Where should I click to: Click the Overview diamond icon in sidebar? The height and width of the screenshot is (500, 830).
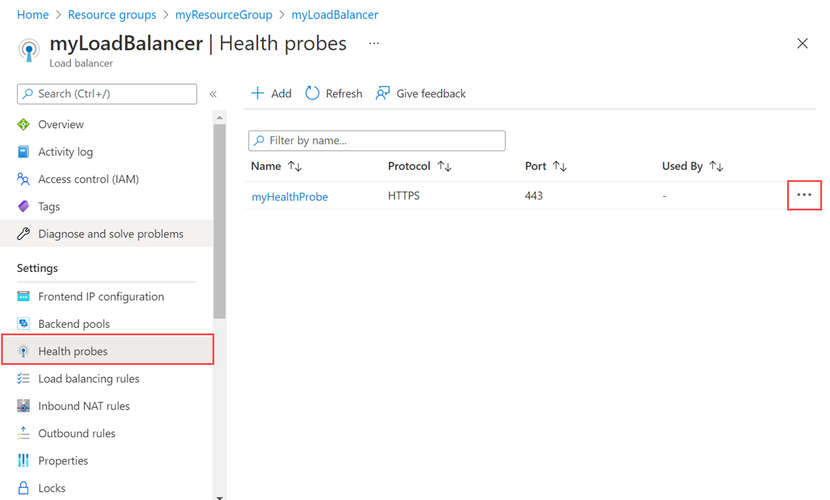point(24,124)
